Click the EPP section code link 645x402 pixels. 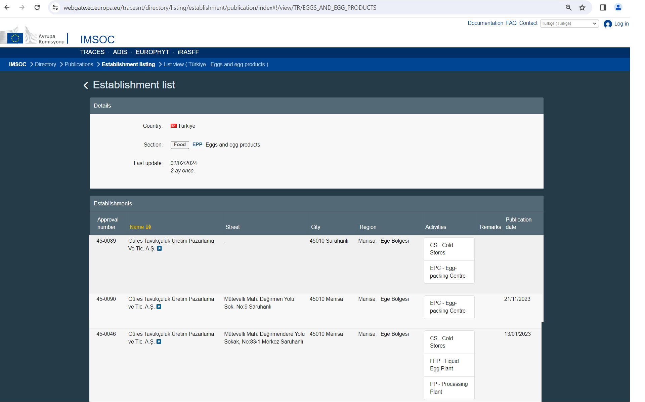pos(197,145)
